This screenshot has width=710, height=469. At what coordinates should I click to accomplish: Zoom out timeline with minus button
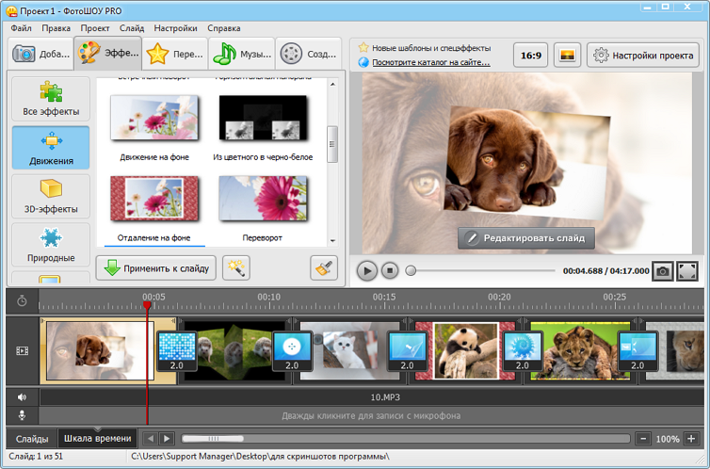(643, 438)
